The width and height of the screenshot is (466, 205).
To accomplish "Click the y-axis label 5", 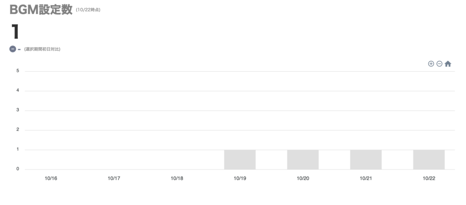I will [18, 71].
